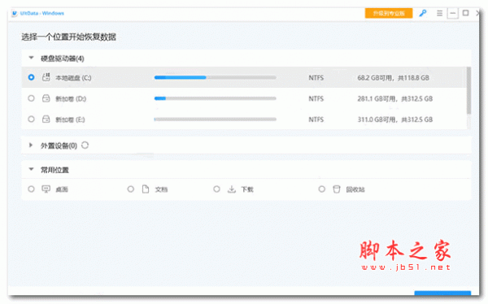Click the "68.2 GB" free space text
The image size is (488, 304).
[x=371, y=78]
